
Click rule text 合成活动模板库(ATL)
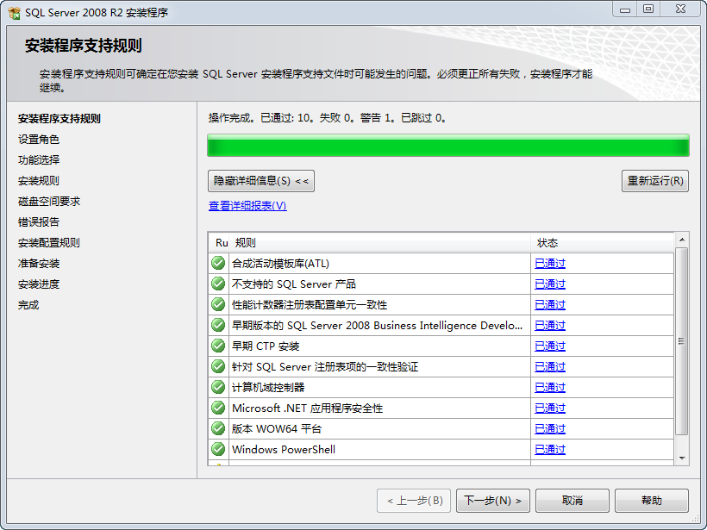click(x=280, y=263)
